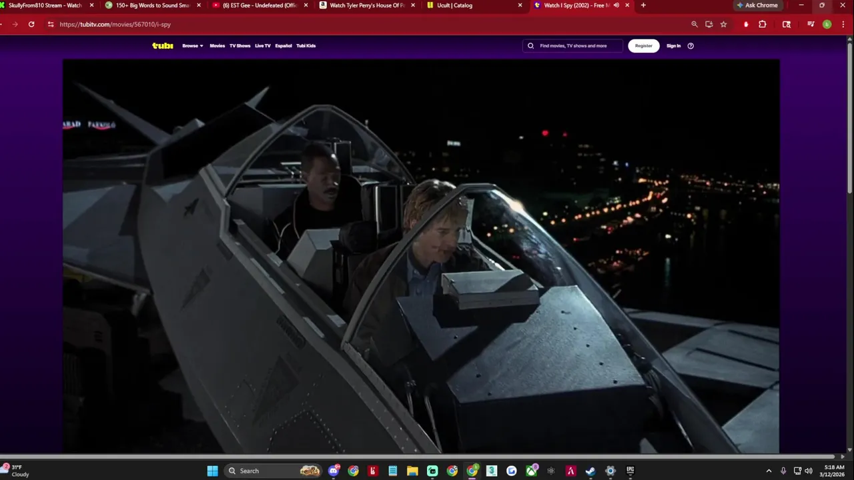Switch to Ucult Catalog tab
The width and height of the screenshot is (854, 480).
pos(474,5)
